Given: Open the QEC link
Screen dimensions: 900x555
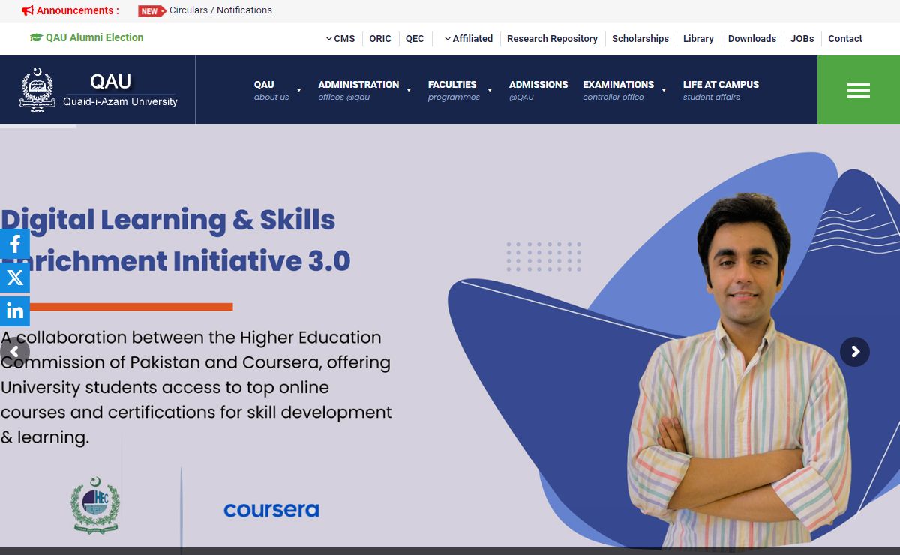Looking at the screenshot, I should pyautogui.click(x=415, y=39).
